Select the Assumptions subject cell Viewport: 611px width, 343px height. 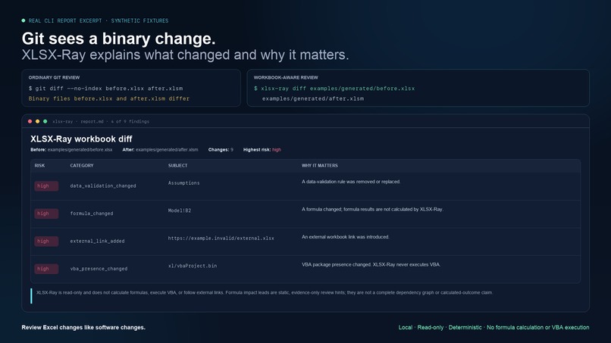point(184,183)
